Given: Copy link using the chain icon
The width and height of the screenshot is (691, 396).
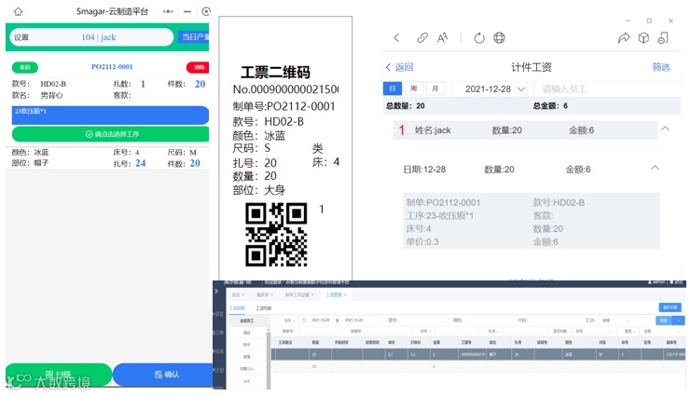Looking at the screenshot, I should click(422, 38).
